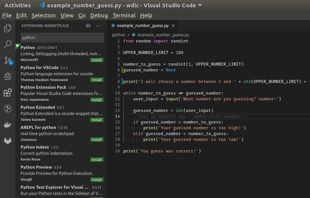Open the Debug view bug icon
Image resolution: width=310 pixels, height=198 pixels.
[x=7, y=76]
